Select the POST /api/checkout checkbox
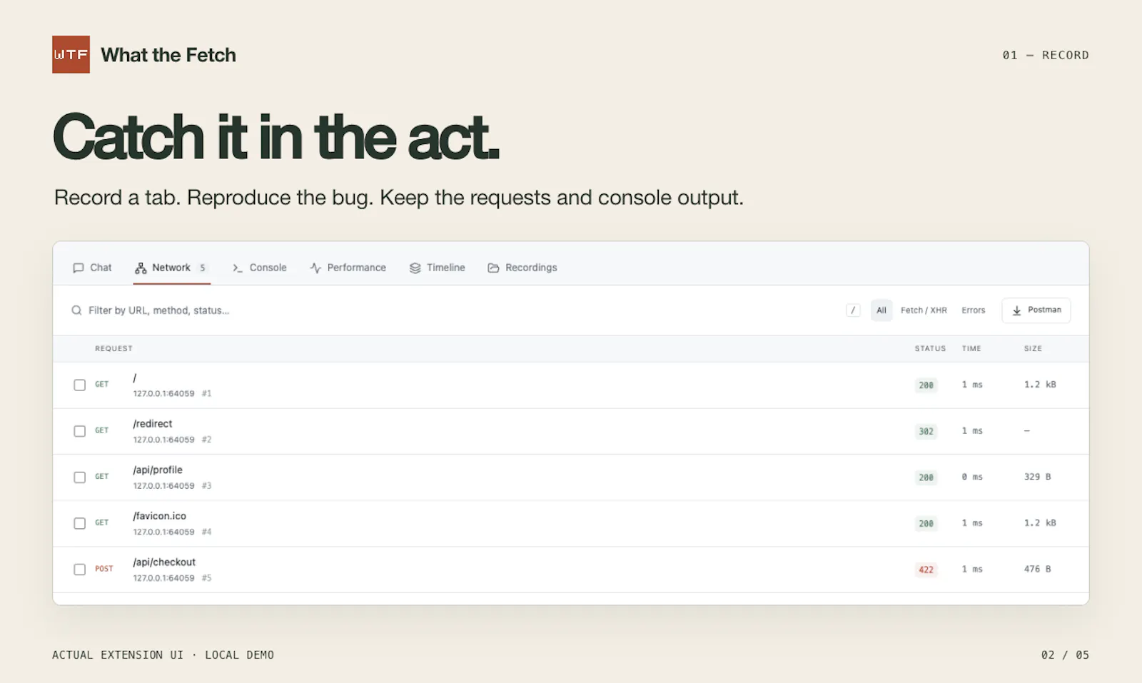1142x683 pixels. click(x=79, y=570)
